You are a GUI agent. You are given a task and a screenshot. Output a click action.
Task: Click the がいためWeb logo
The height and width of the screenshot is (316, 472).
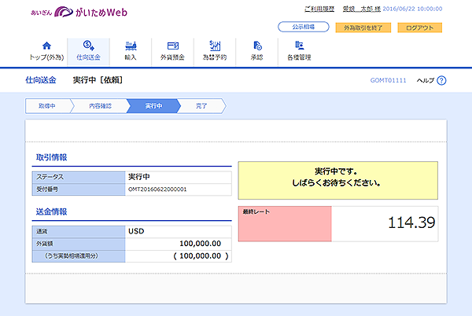(79, 12)
